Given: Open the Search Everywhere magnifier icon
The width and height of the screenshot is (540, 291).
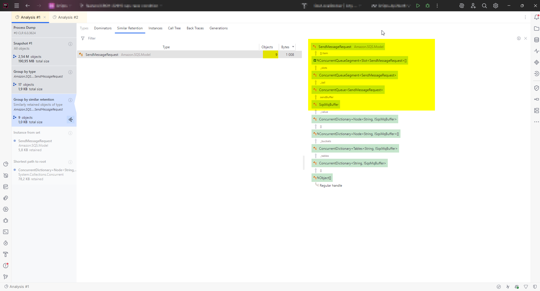Looking at the screenshot, I should pyautogui.click(x=484, y=6).
